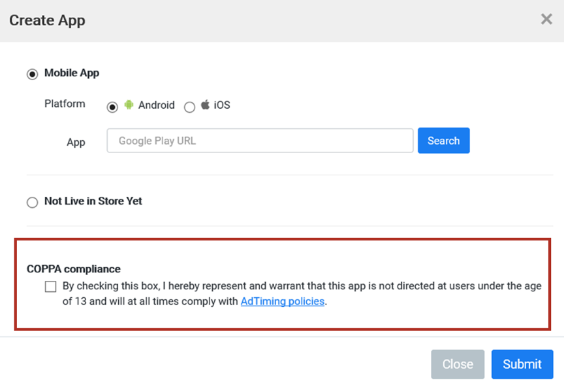
Task: Click the green Android robot icon
Action: point(129,105)
